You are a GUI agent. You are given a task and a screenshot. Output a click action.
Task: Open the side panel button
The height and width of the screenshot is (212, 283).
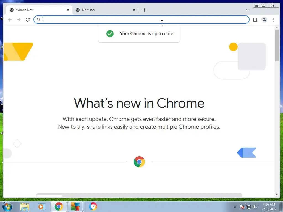tap(255, 20)
